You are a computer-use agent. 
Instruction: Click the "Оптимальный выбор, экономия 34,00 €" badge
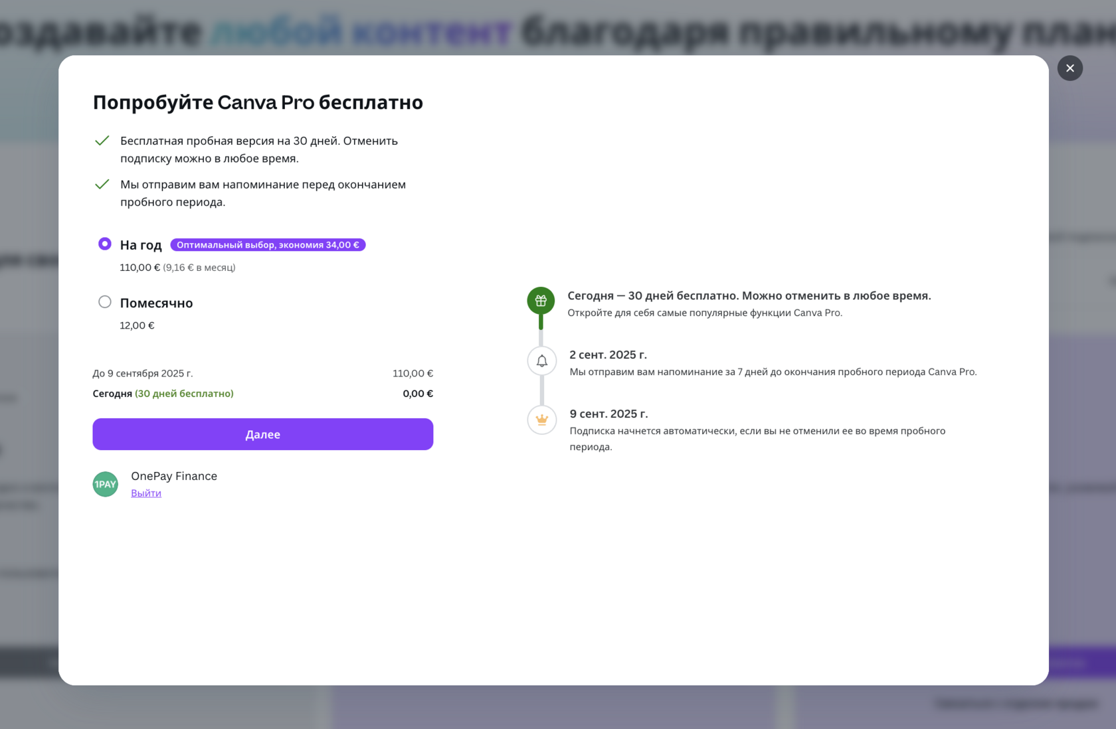point(268,245)
